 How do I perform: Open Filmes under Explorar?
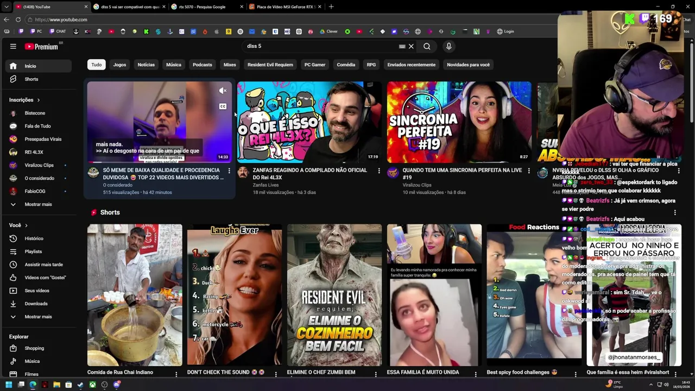click(x=38, y=374)
